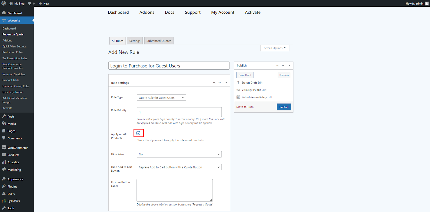Open the Hide Price dropdown
The height and width of the screenshot is (212, 430).
(x=179, y=154)
